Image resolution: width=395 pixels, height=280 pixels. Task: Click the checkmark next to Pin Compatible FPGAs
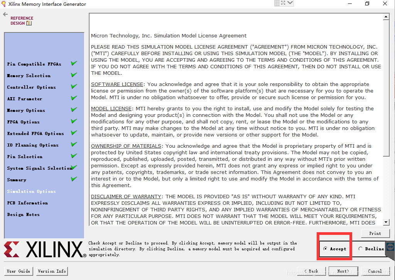(x=74, y=63)
